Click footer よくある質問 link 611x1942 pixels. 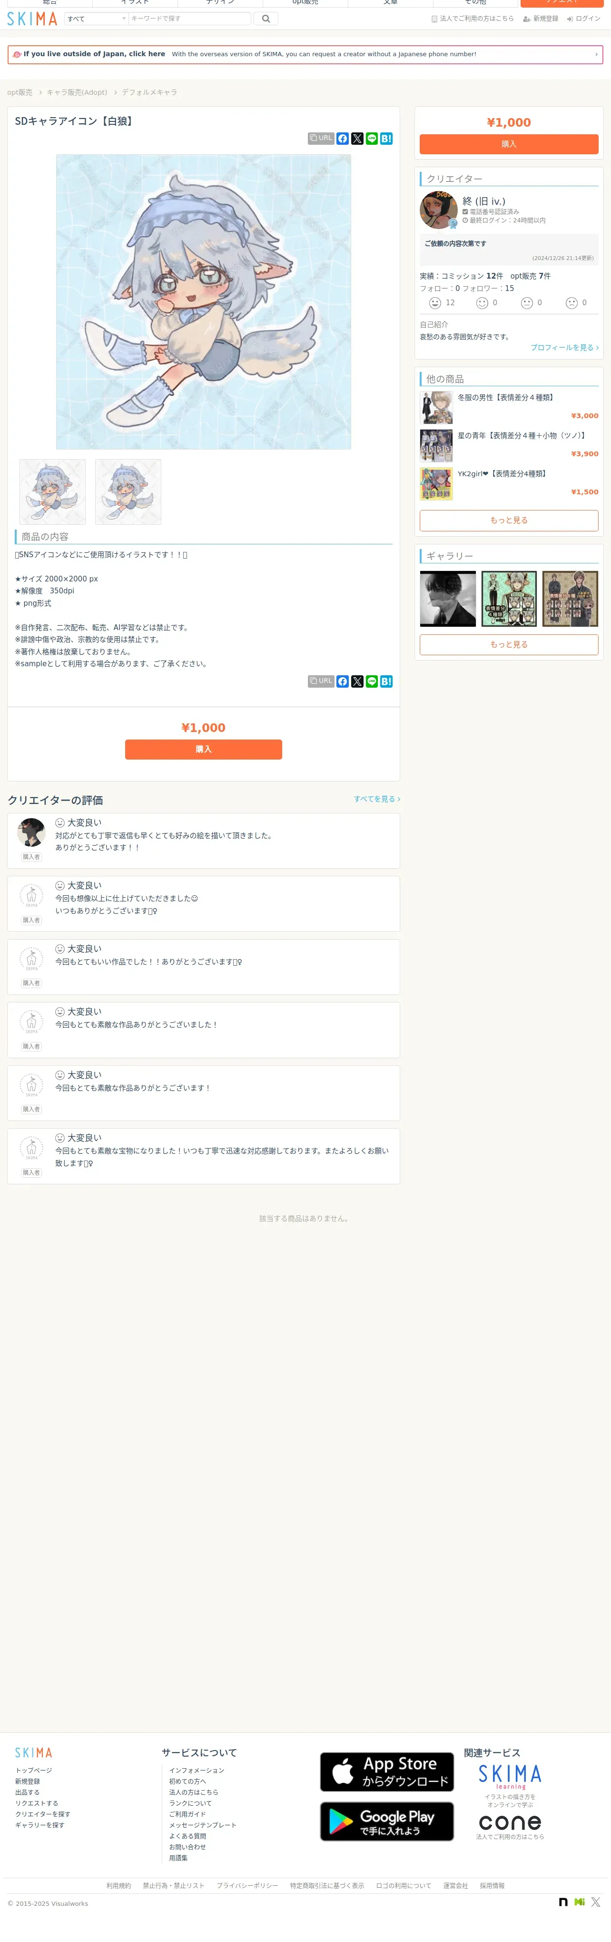187,1836
